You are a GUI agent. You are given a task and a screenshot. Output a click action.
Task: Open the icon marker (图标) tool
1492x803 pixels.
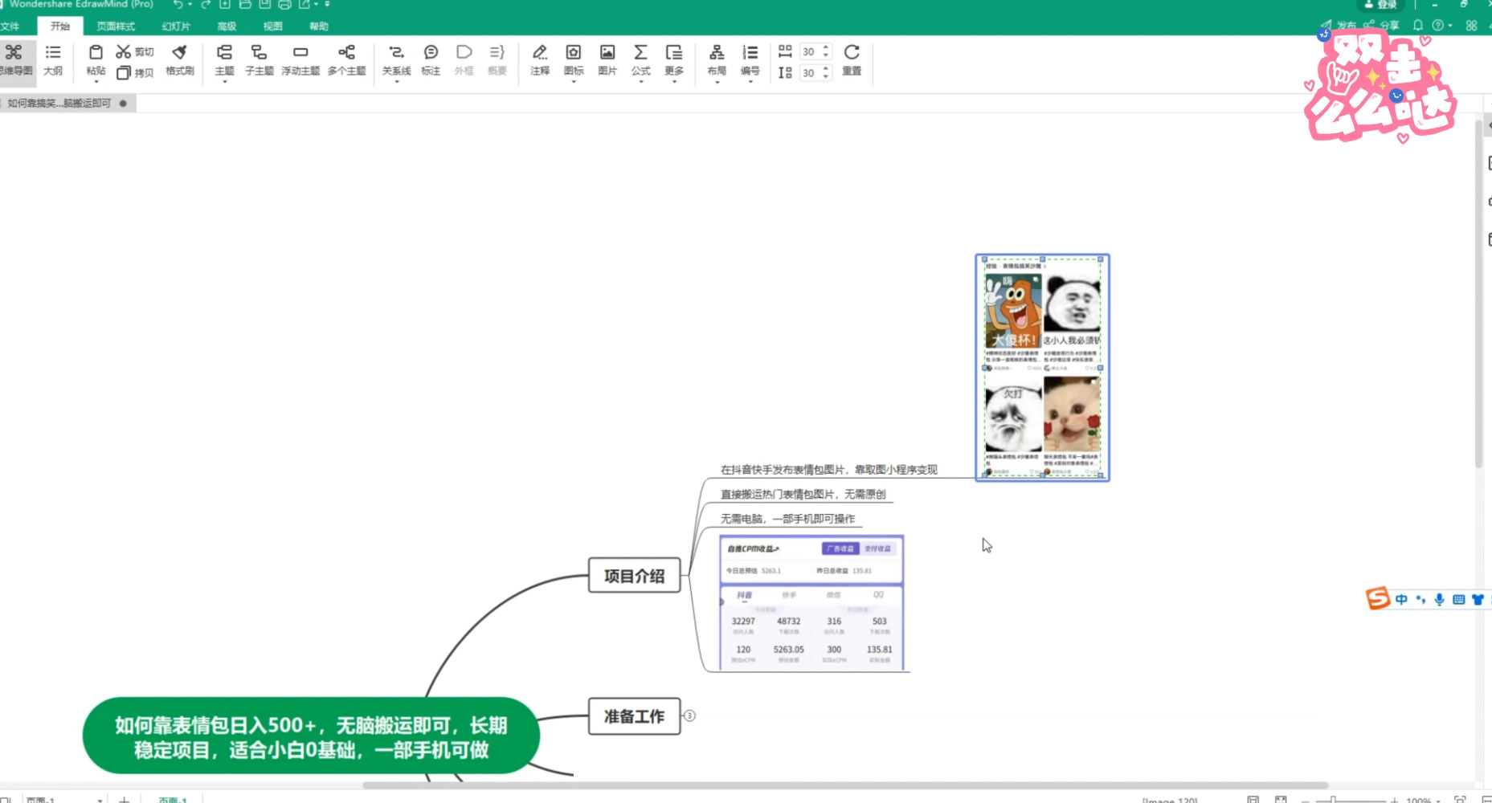click(573, 60)
